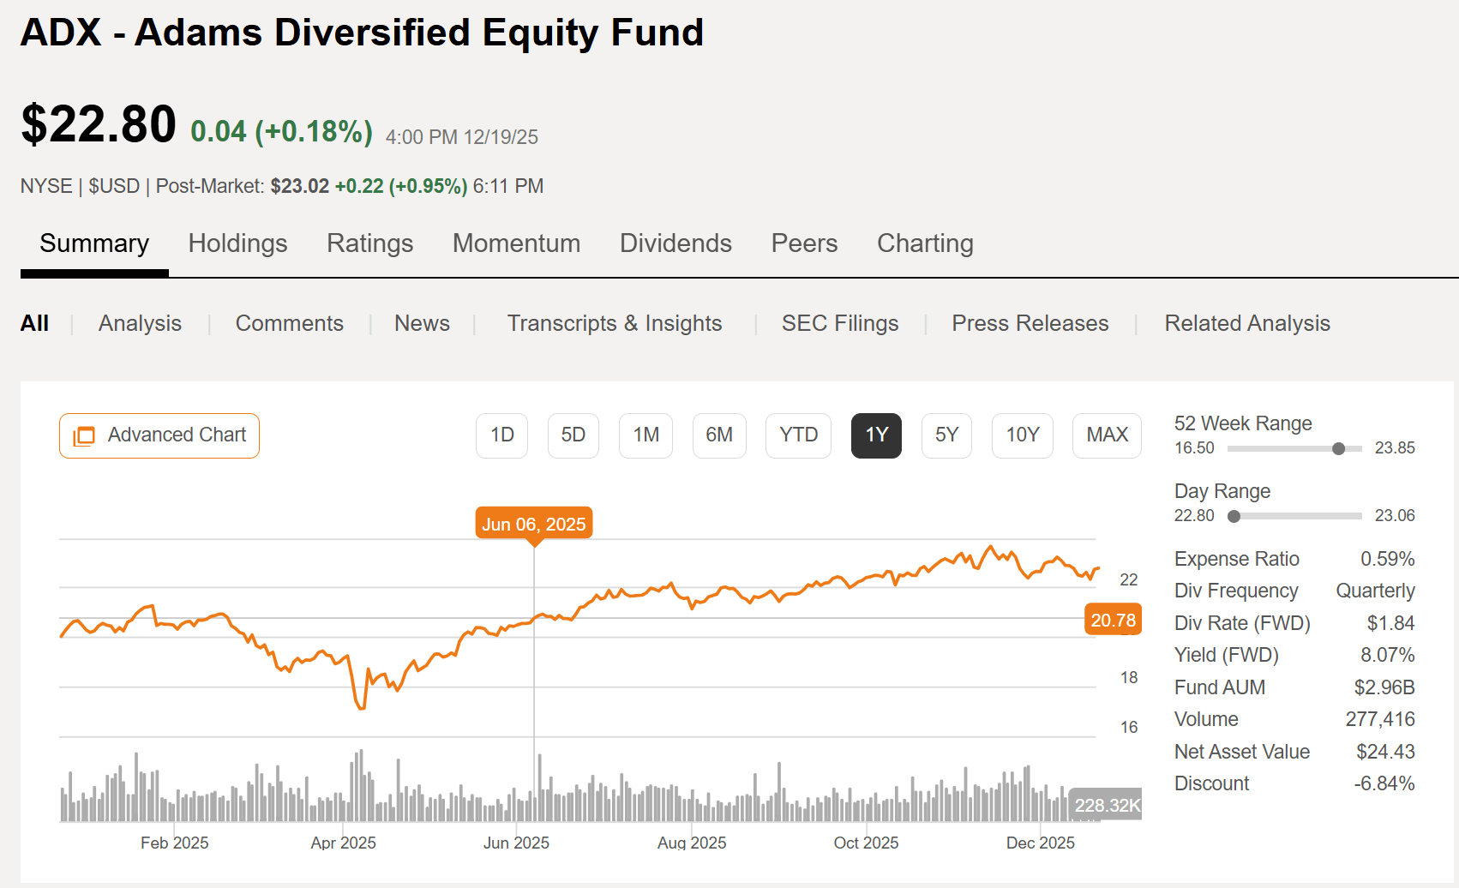
Task: Show the MAX chart range
Action: (1107, 435)
